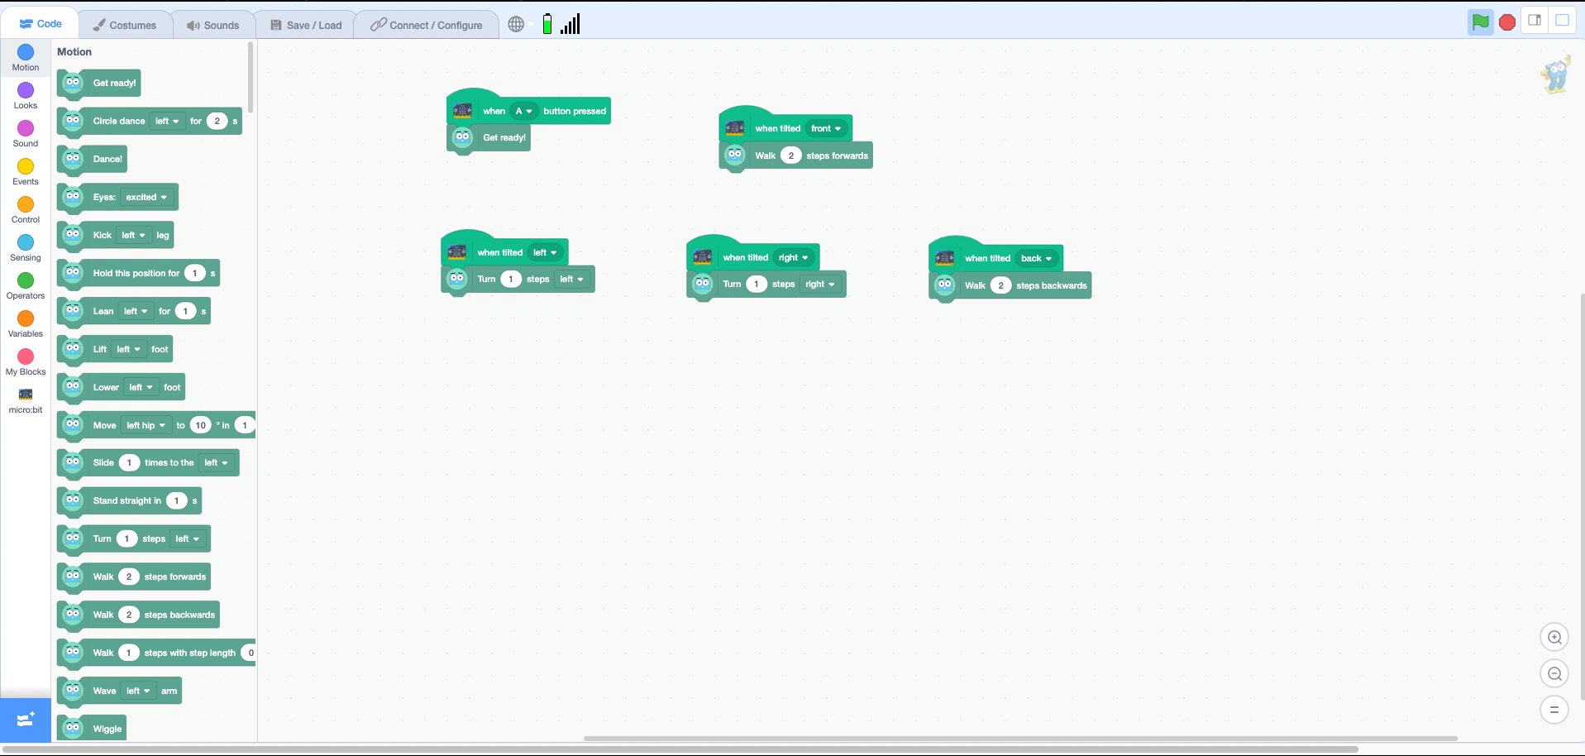
Task: Stop scripts with the red stop icon
Action: (1507, 22)
